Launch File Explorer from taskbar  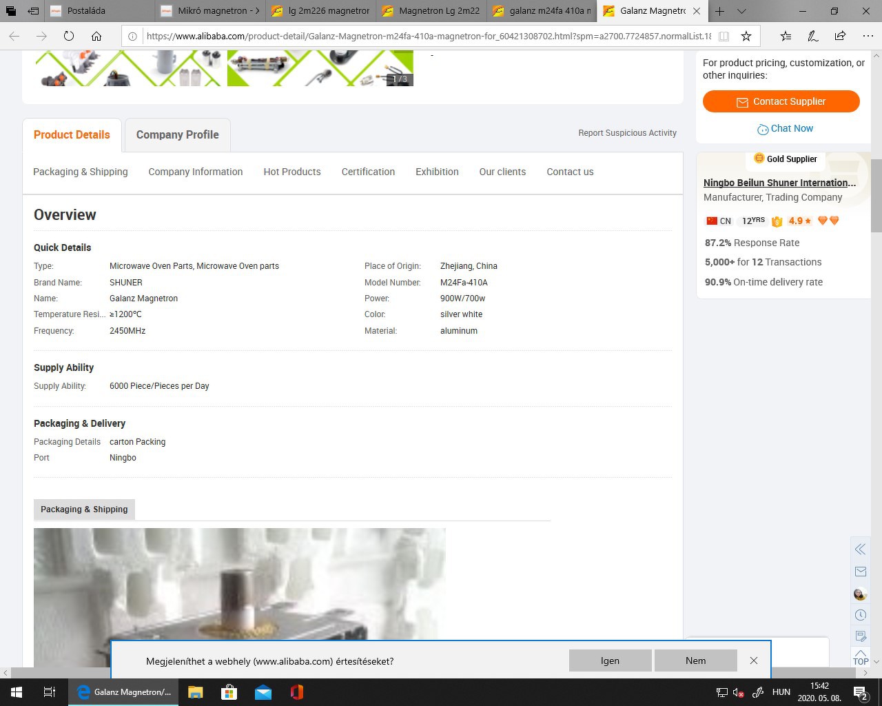pos(196,692)
